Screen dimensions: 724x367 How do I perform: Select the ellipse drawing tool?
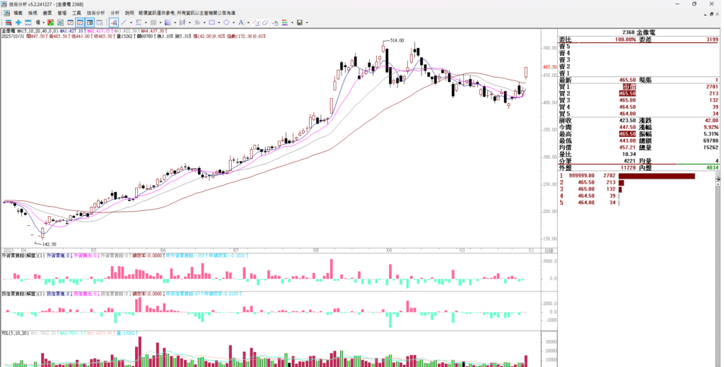(226, 22)
